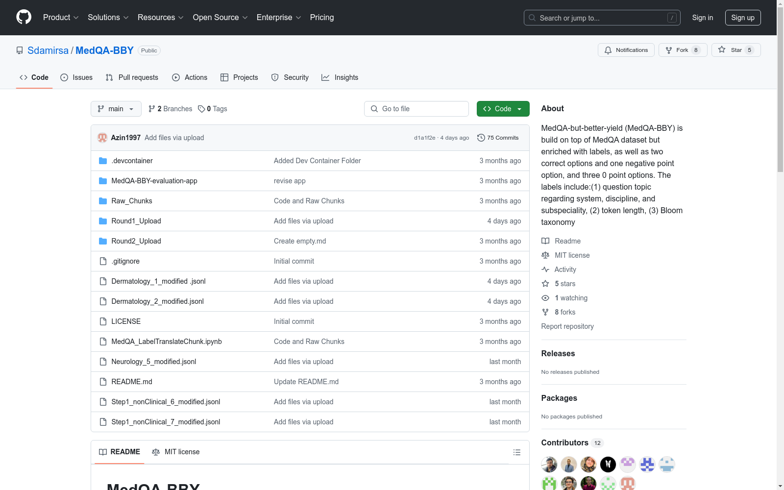Click the file icon beside README.md

tap(103, 382)
